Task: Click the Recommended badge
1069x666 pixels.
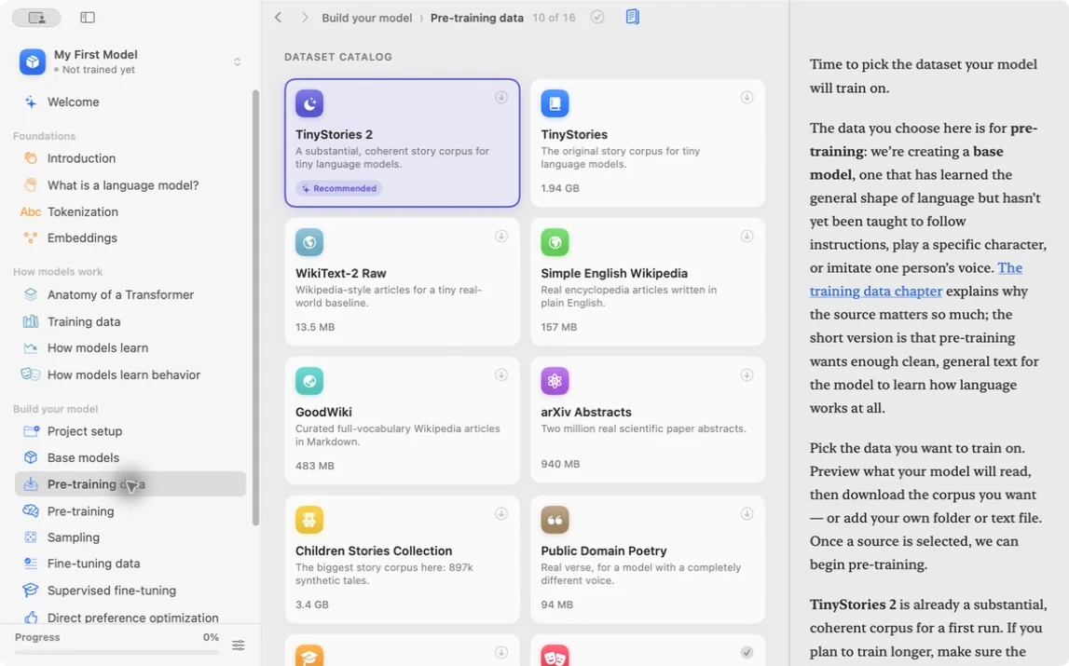Action: (x=339, y=188)
